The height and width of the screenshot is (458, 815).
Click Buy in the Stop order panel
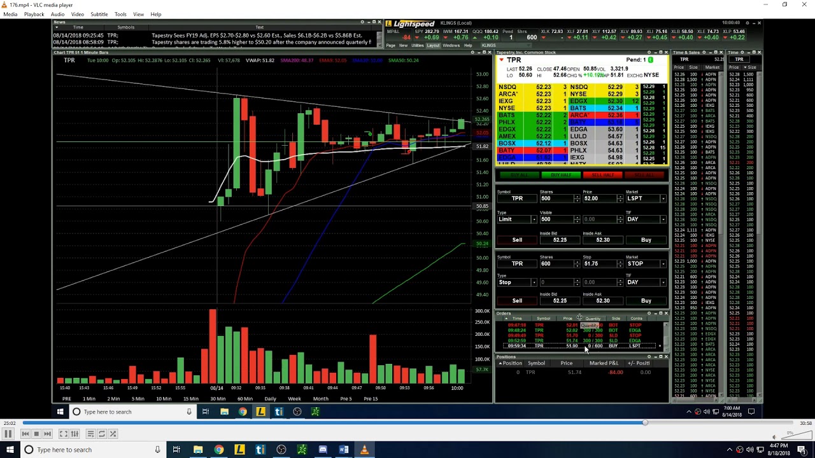point(646,301)
